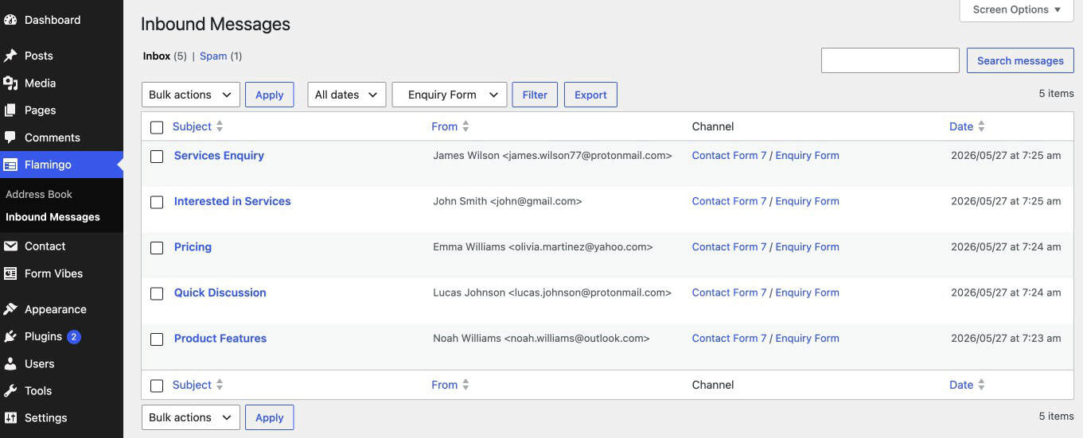The height and width of the screenshot is (438, 1083).
Task: Expand the Screen Options panel
Action: click(1017, 10)
